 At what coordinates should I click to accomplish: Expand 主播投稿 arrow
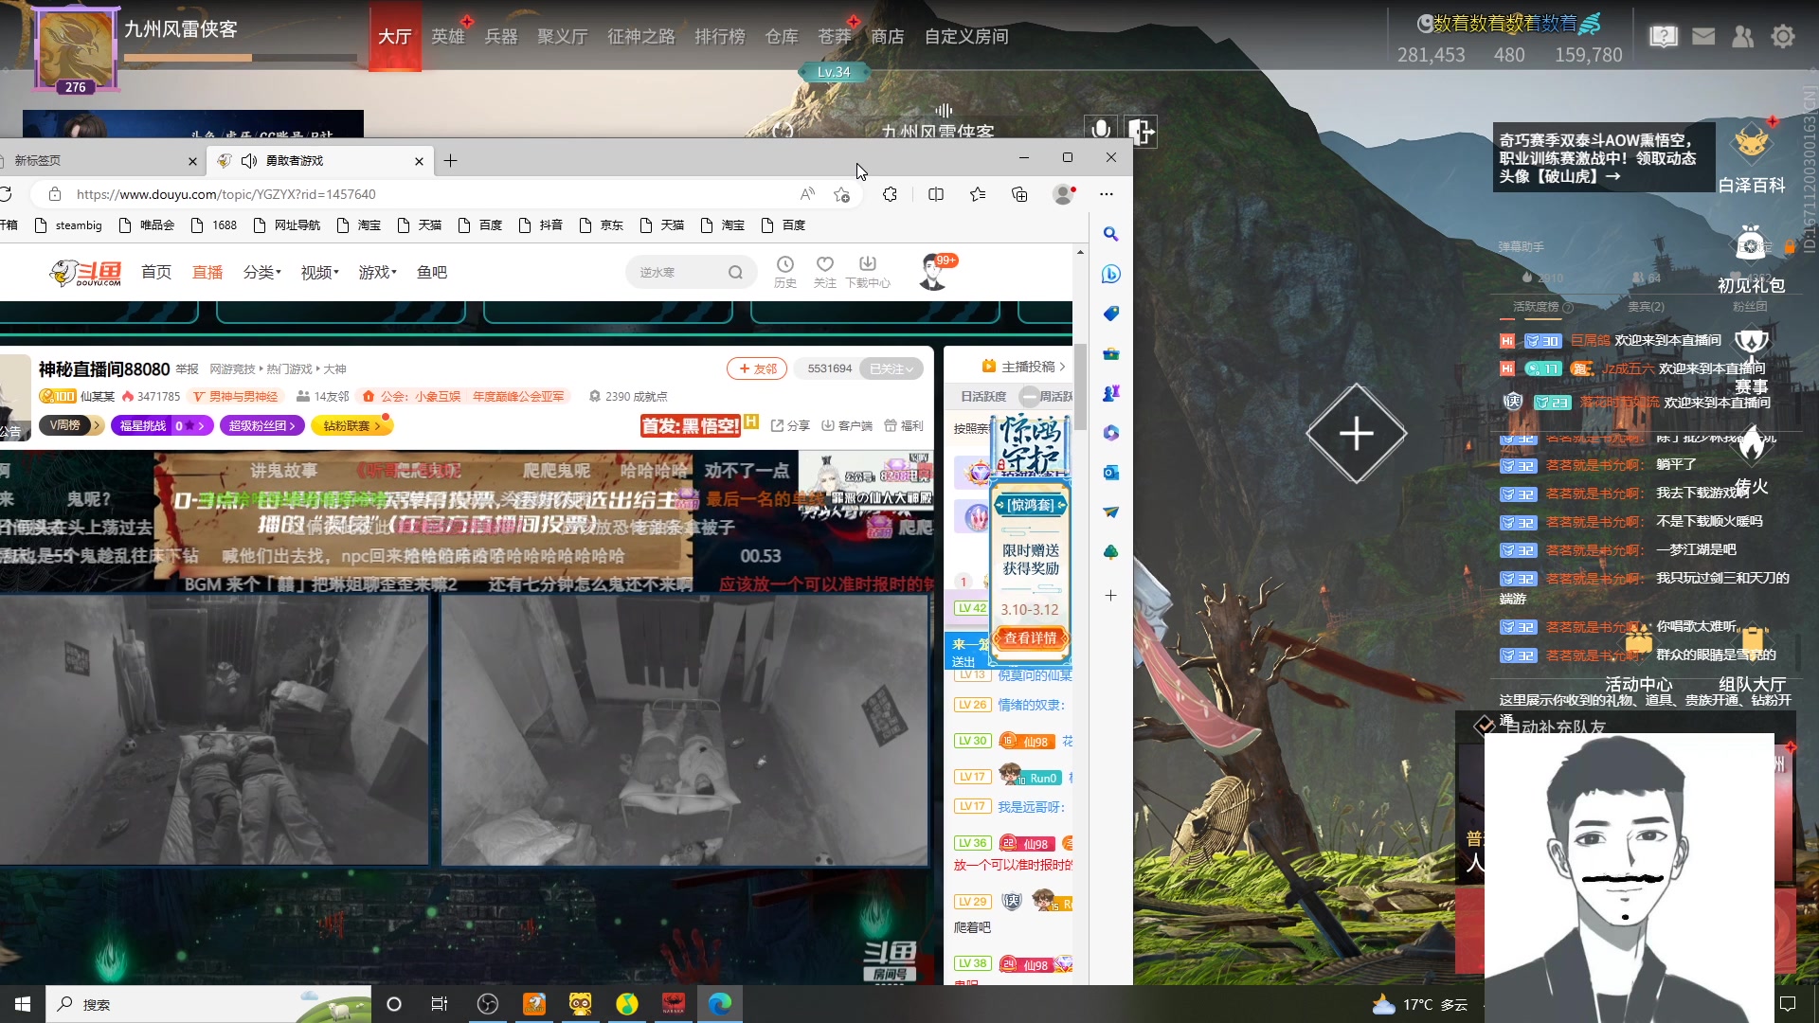(1062, 367)
